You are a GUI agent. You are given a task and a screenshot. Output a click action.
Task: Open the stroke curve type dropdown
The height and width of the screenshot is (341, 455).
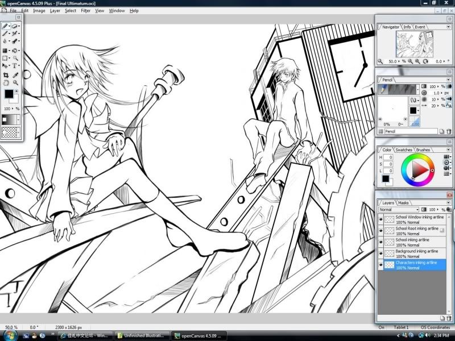point(414,101)
